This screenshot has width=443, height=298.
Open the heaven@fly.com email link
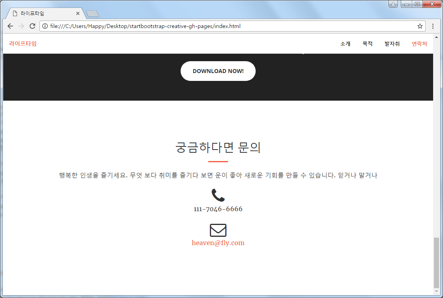218,243
